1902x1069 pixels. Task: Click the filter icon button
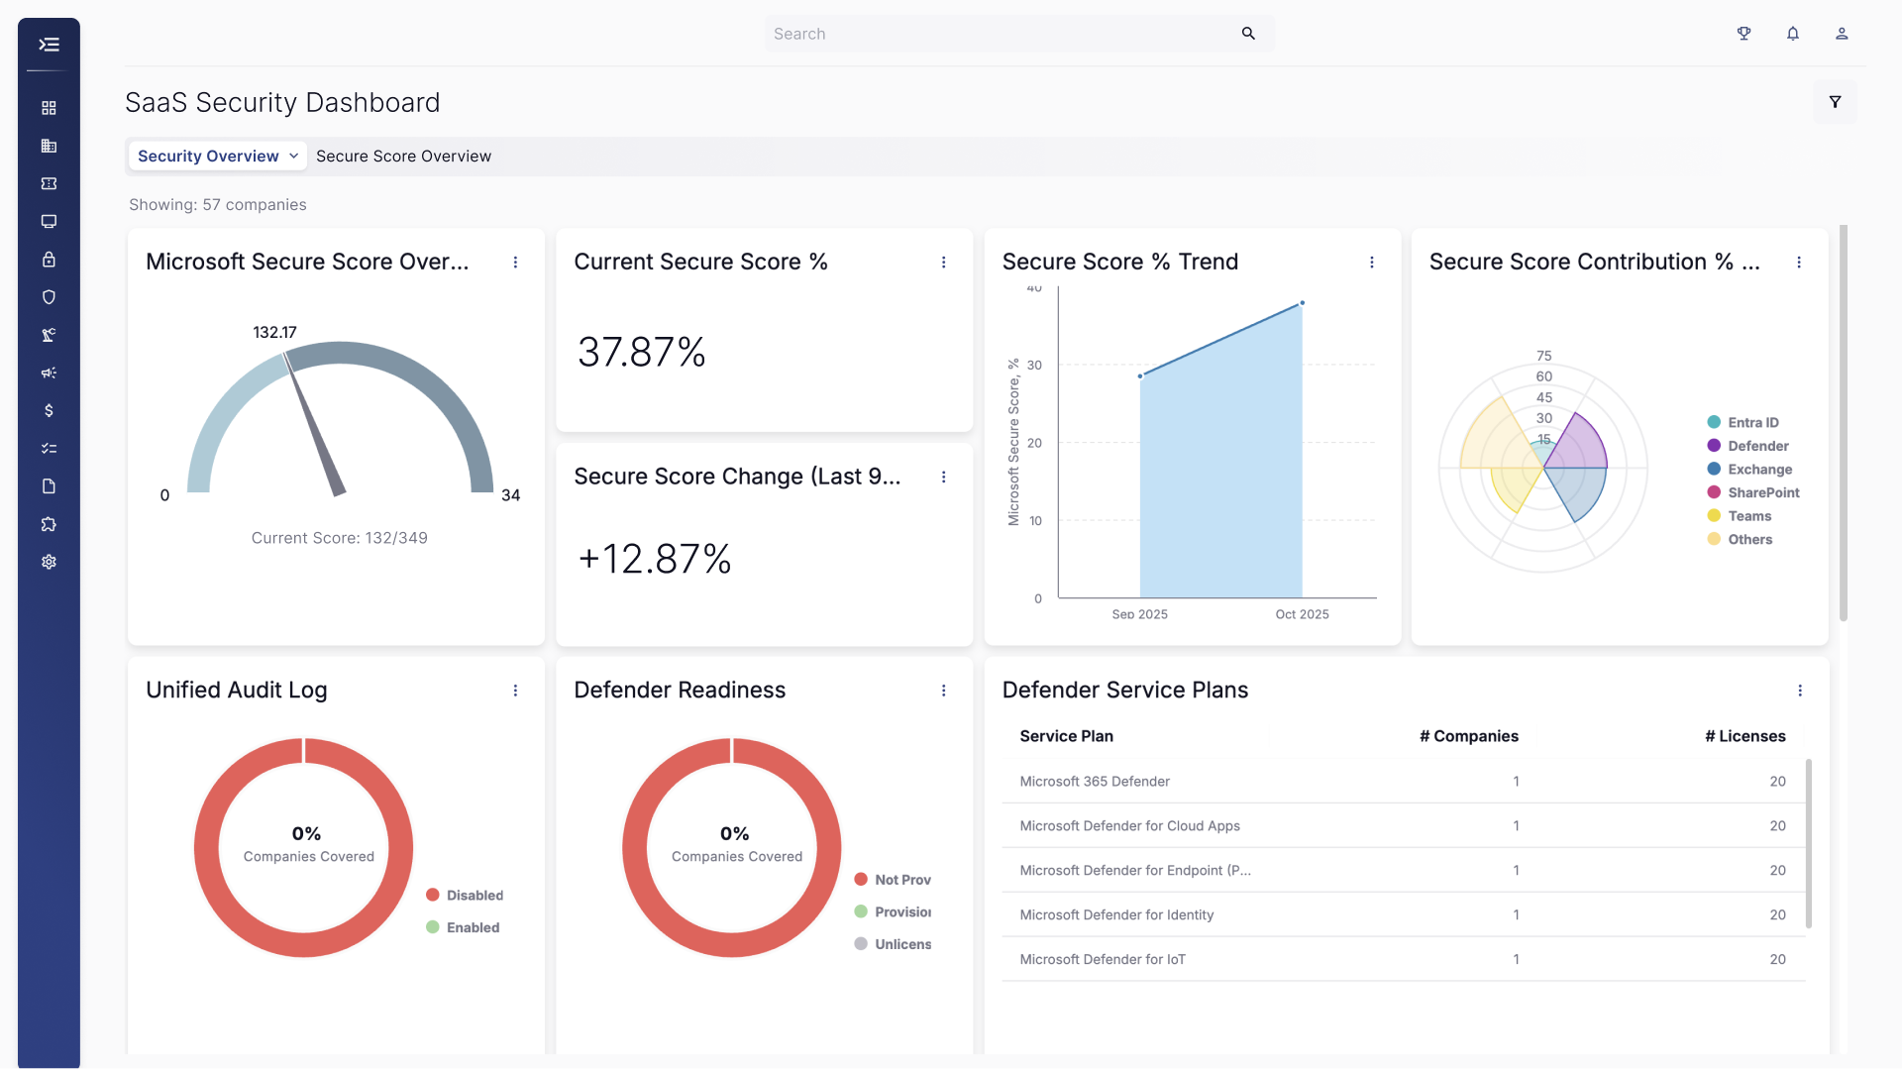click(x=1835, y=102)
